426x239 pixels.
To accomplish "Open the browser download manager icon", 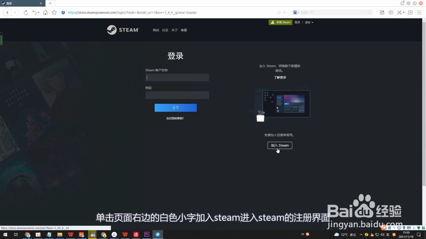I will (x=410, y=12).
